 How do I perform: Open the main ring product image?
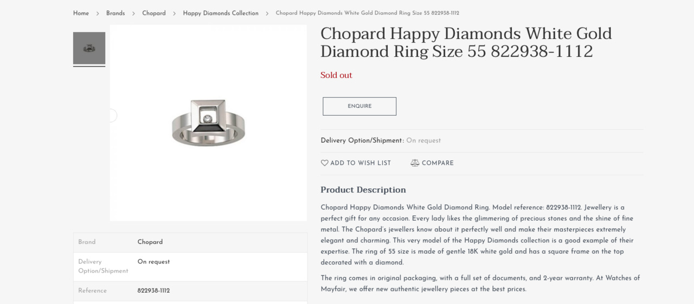pos(208,123)
